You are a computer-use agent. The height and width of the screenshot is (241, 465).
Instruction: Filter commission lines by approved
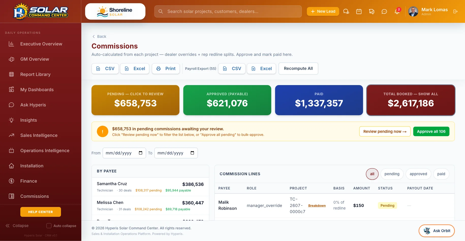click(x=418, y=174)
